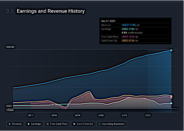Click the 2022 x-axis label

coord(148,115)
